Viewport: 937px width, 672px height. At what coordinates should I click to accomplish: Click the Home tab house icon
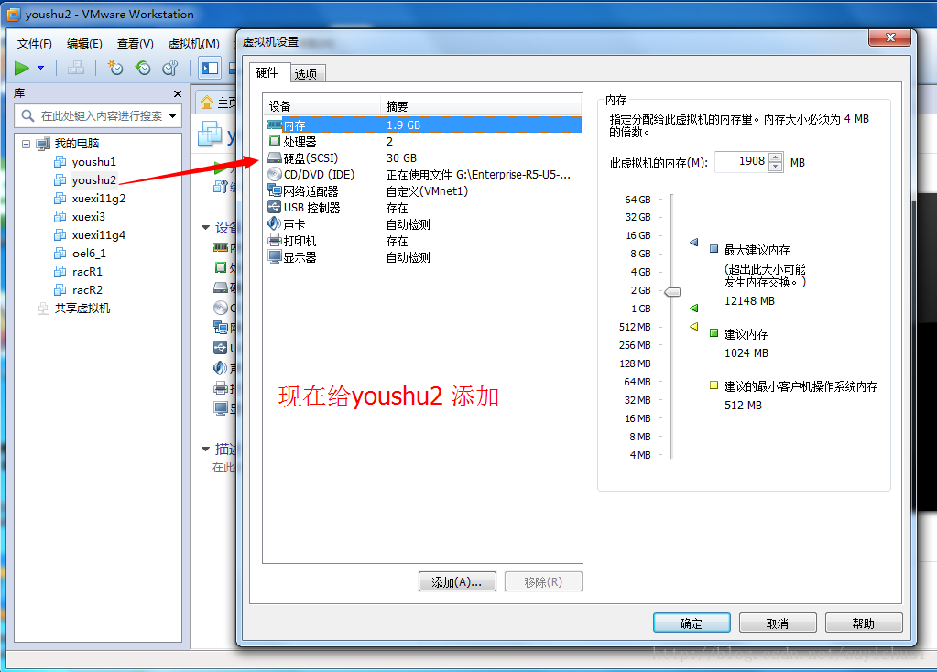pos(207,103)
